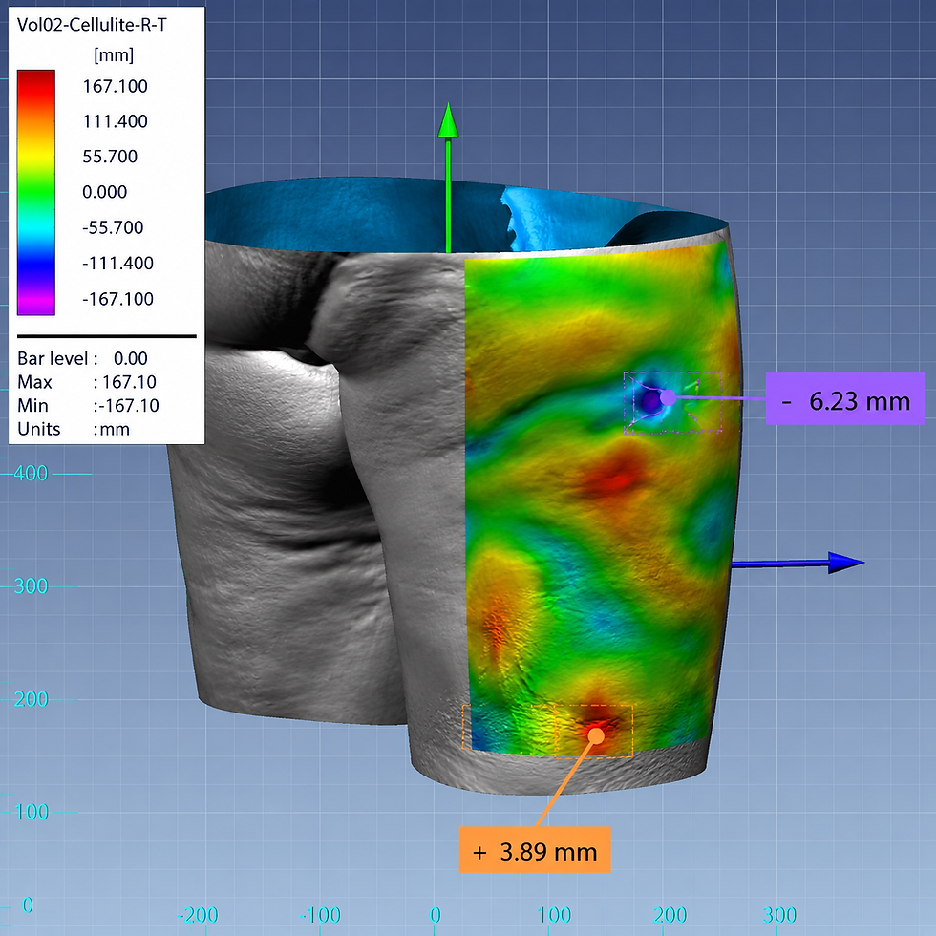Click the Units mm entry
Viewport: 936px width, 936px height.
point(73,429)
